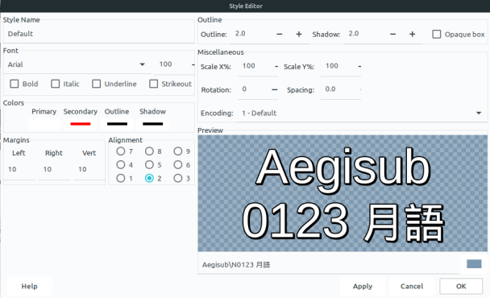Click the Help button

pyautogui.click(x=29, y=286)
